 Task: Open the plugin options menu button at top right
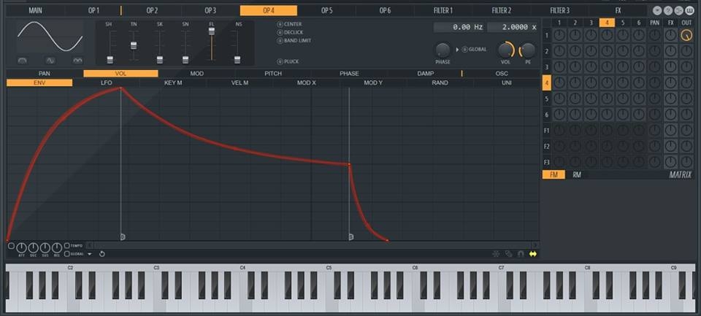pos(657,11)
